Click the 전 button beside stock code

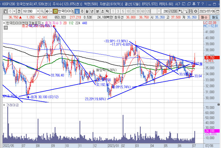[19, 11]
